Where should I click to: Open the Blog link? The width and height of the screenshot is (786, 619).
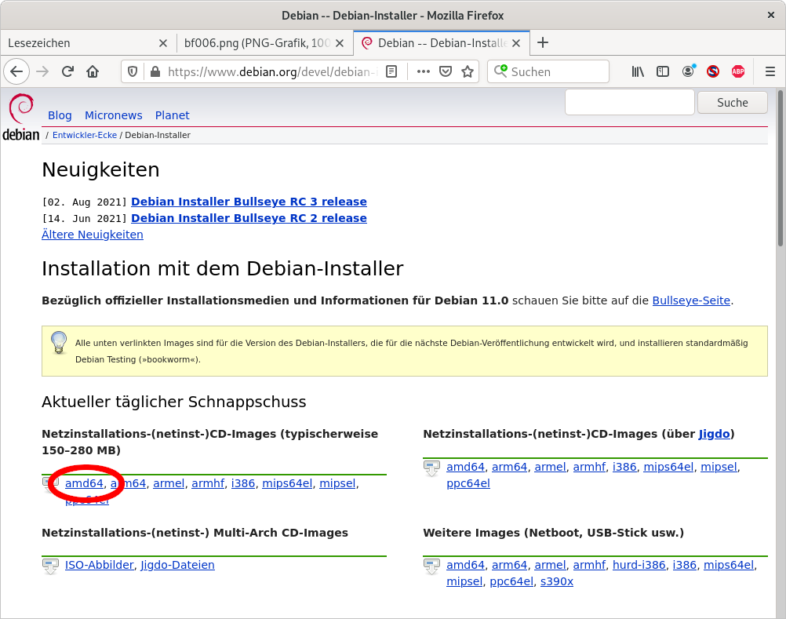[60, 115]
